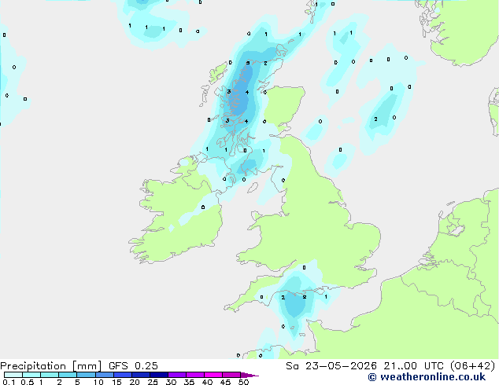This screenshot has width=499, height=385.
Task: Click the "0.1" legend scale label
Action: 9,382
